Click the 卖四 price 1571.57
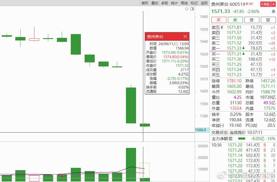This screenshot has width=277, height=182. 234,33
